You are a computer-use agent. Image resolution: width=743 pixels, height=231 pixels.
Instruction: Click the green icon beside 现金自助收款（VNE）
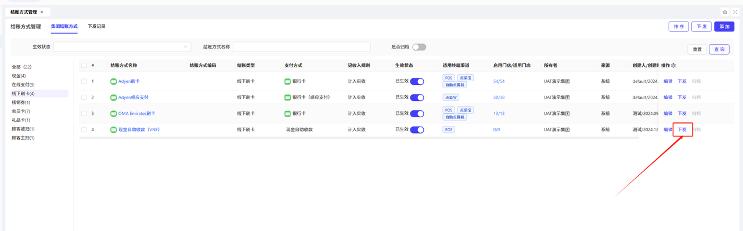click(114, 130)
